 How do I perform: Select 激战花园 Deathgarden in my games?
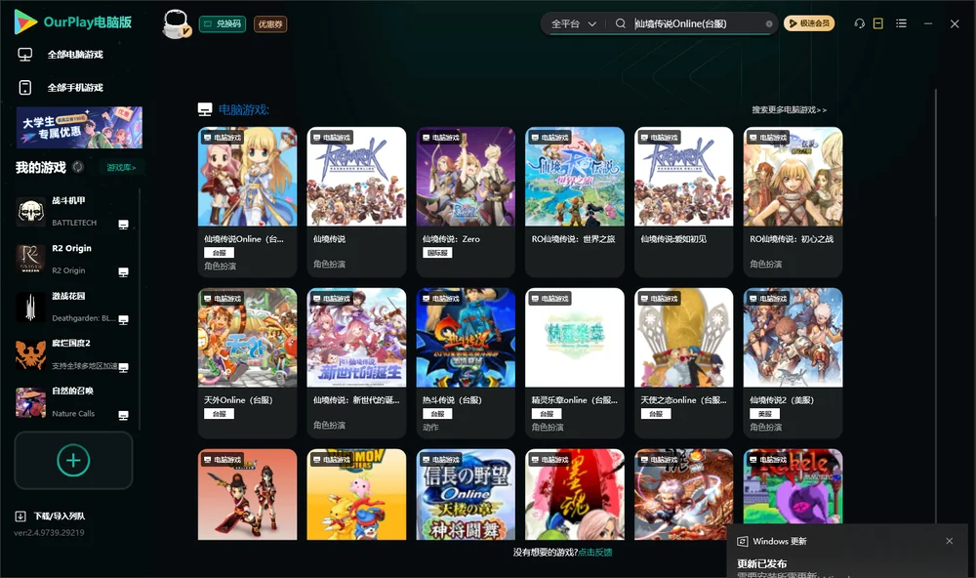coord(71,307)
